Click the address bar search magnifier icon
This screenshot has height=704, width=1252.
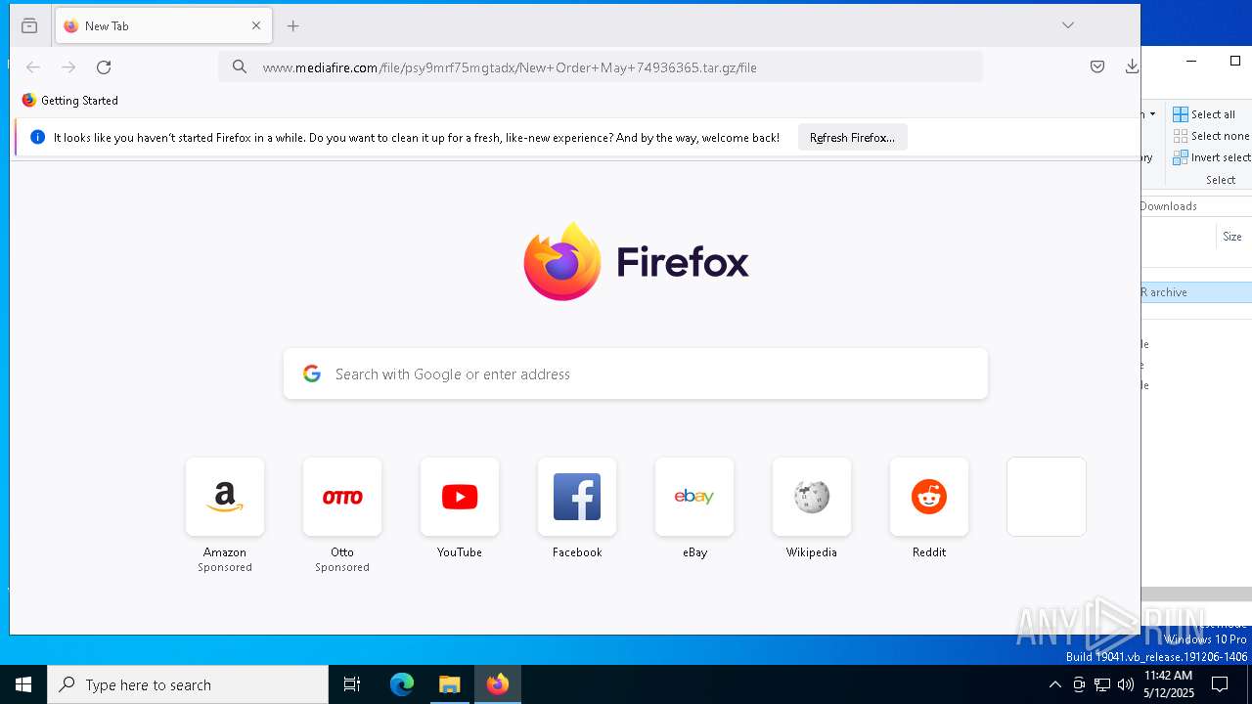click(x=240, y=67)
